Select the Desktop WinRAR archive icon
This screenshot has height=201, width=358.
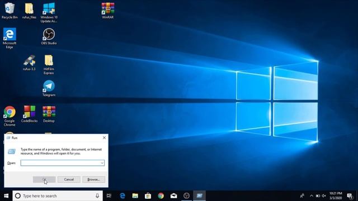tap(49, 114)
